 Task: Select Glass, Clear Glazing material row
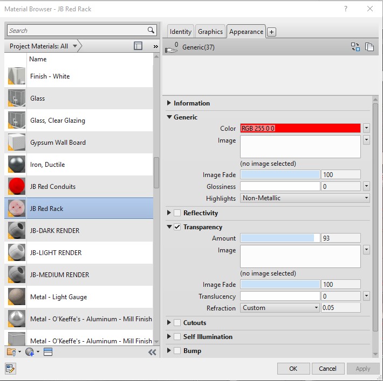(x=79, y=121)
